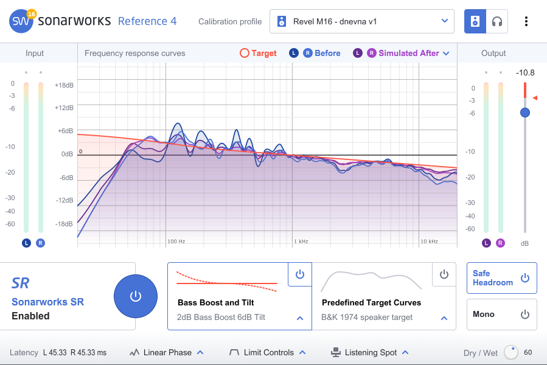
Task: Open the Calibration profile dropdown
Action: click(362, 21)
